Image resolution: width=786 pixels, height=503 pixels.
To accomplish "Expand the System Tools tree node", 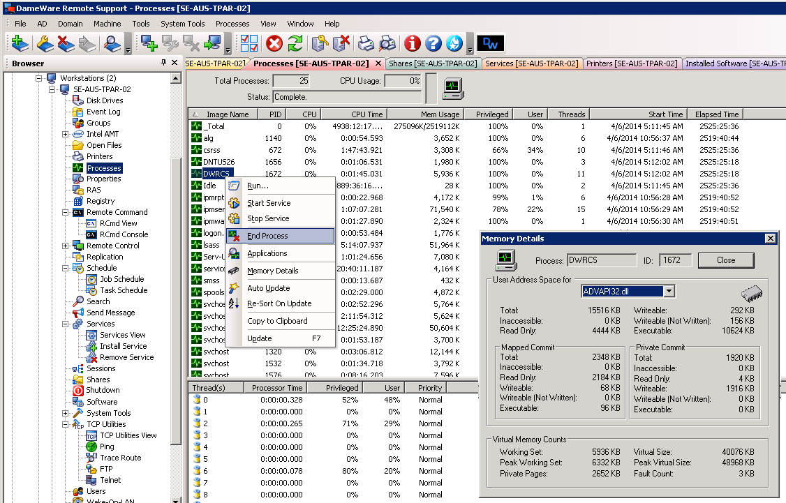I will click(65, 413).
